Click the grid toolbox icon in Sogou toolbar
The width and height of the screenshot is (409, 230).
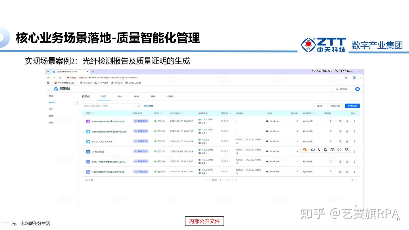point(347,150)
